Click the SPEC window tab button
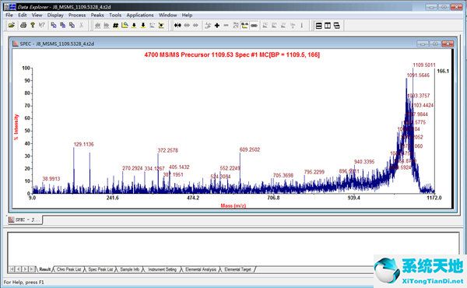 26,220
